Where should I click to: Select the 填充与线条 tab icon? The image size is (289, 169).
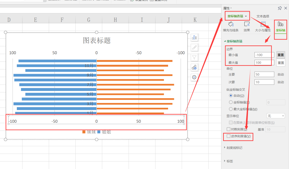click(231, 24)
